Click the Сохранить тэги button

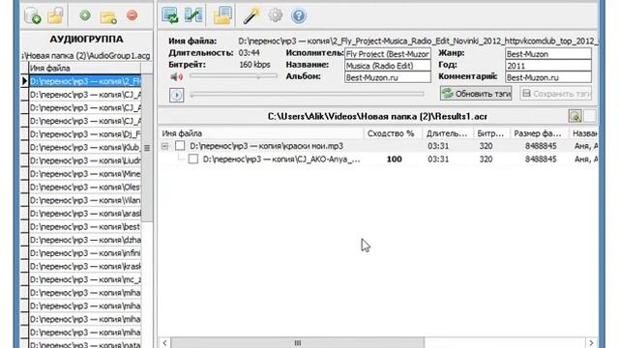click(x=556, y=94)
